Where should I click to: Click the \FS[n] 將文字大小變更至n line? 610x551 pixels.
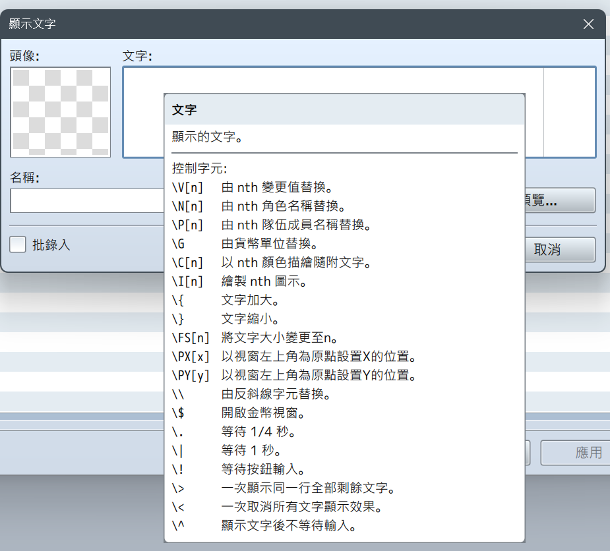pyautogui.click(x=255, y=337)
